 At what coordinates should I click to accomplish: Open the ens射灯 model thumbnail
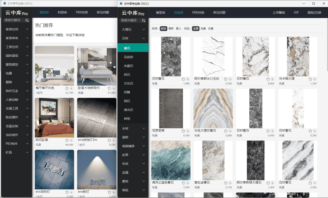tap(97, 170)
